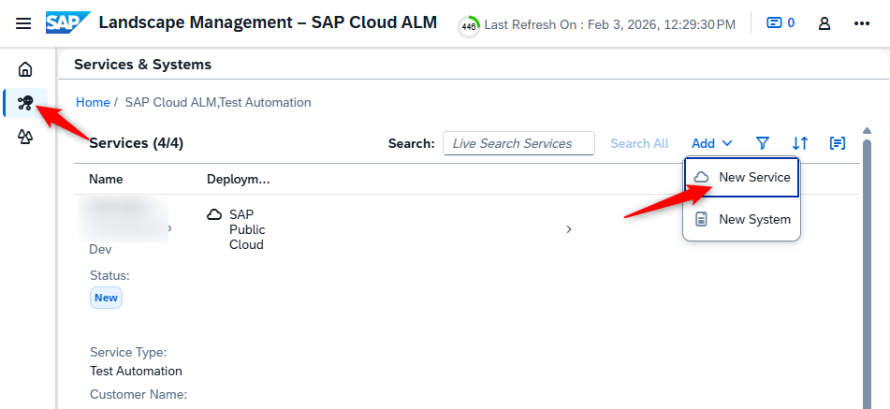890x409 pixels.
Task: Open the sort services icon
Action: pos(800,143)
